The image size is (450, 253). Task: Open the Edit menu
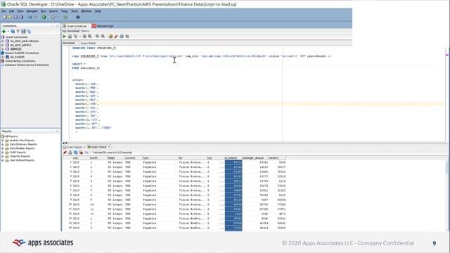(11, 11)
